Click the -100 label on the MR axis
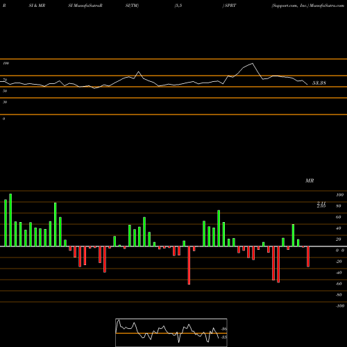Screen dimensions: 347x347 coord(340,306)
